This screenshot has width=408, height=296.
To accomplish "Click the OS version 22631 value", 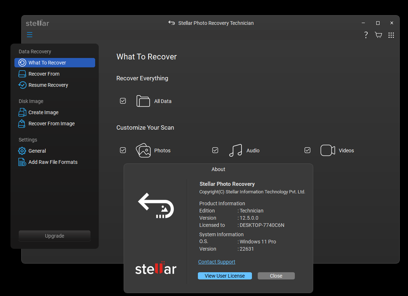I will [x=247, y=249].
